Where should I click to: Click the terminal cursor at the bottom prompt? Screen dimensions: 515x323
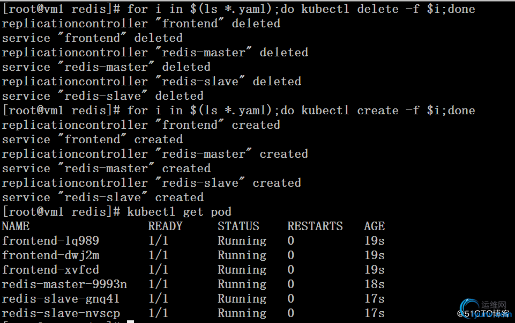tap(130, 321)
